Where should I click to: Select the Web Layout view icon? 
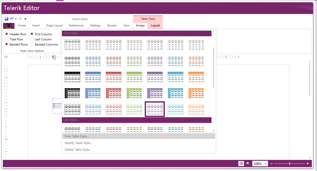pyautogui.click(x=248, y=163)
